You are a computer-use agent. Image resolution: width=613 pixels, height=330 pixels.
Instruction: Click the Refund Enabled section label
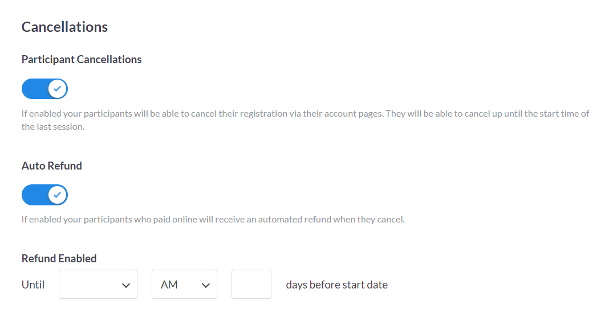(x=59, y=259)
